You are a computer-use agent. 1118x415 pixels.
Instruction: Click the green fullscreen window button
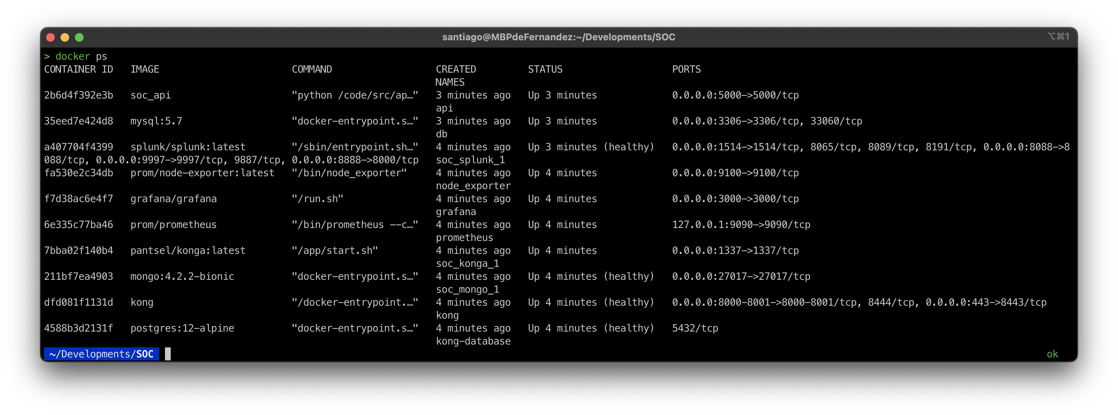(x=79, y=37)
